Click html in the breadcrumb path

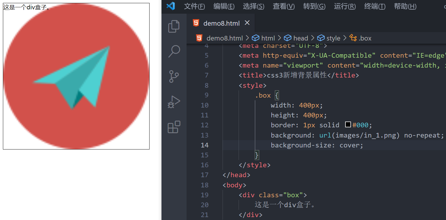[268, 38]
